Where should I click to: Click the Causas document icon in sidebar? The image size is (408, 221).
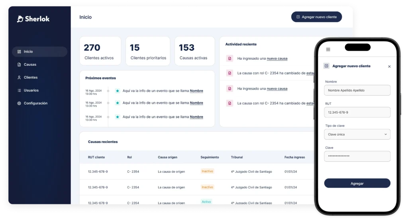19,65
